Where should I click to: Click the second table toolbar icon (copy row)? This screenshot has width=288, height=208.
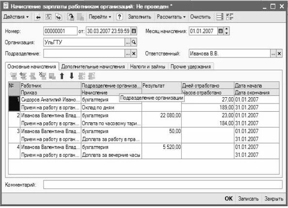click(23, 76)
